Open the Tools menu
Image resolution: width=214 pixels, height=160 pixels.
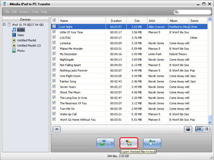[x=35, y=12]
